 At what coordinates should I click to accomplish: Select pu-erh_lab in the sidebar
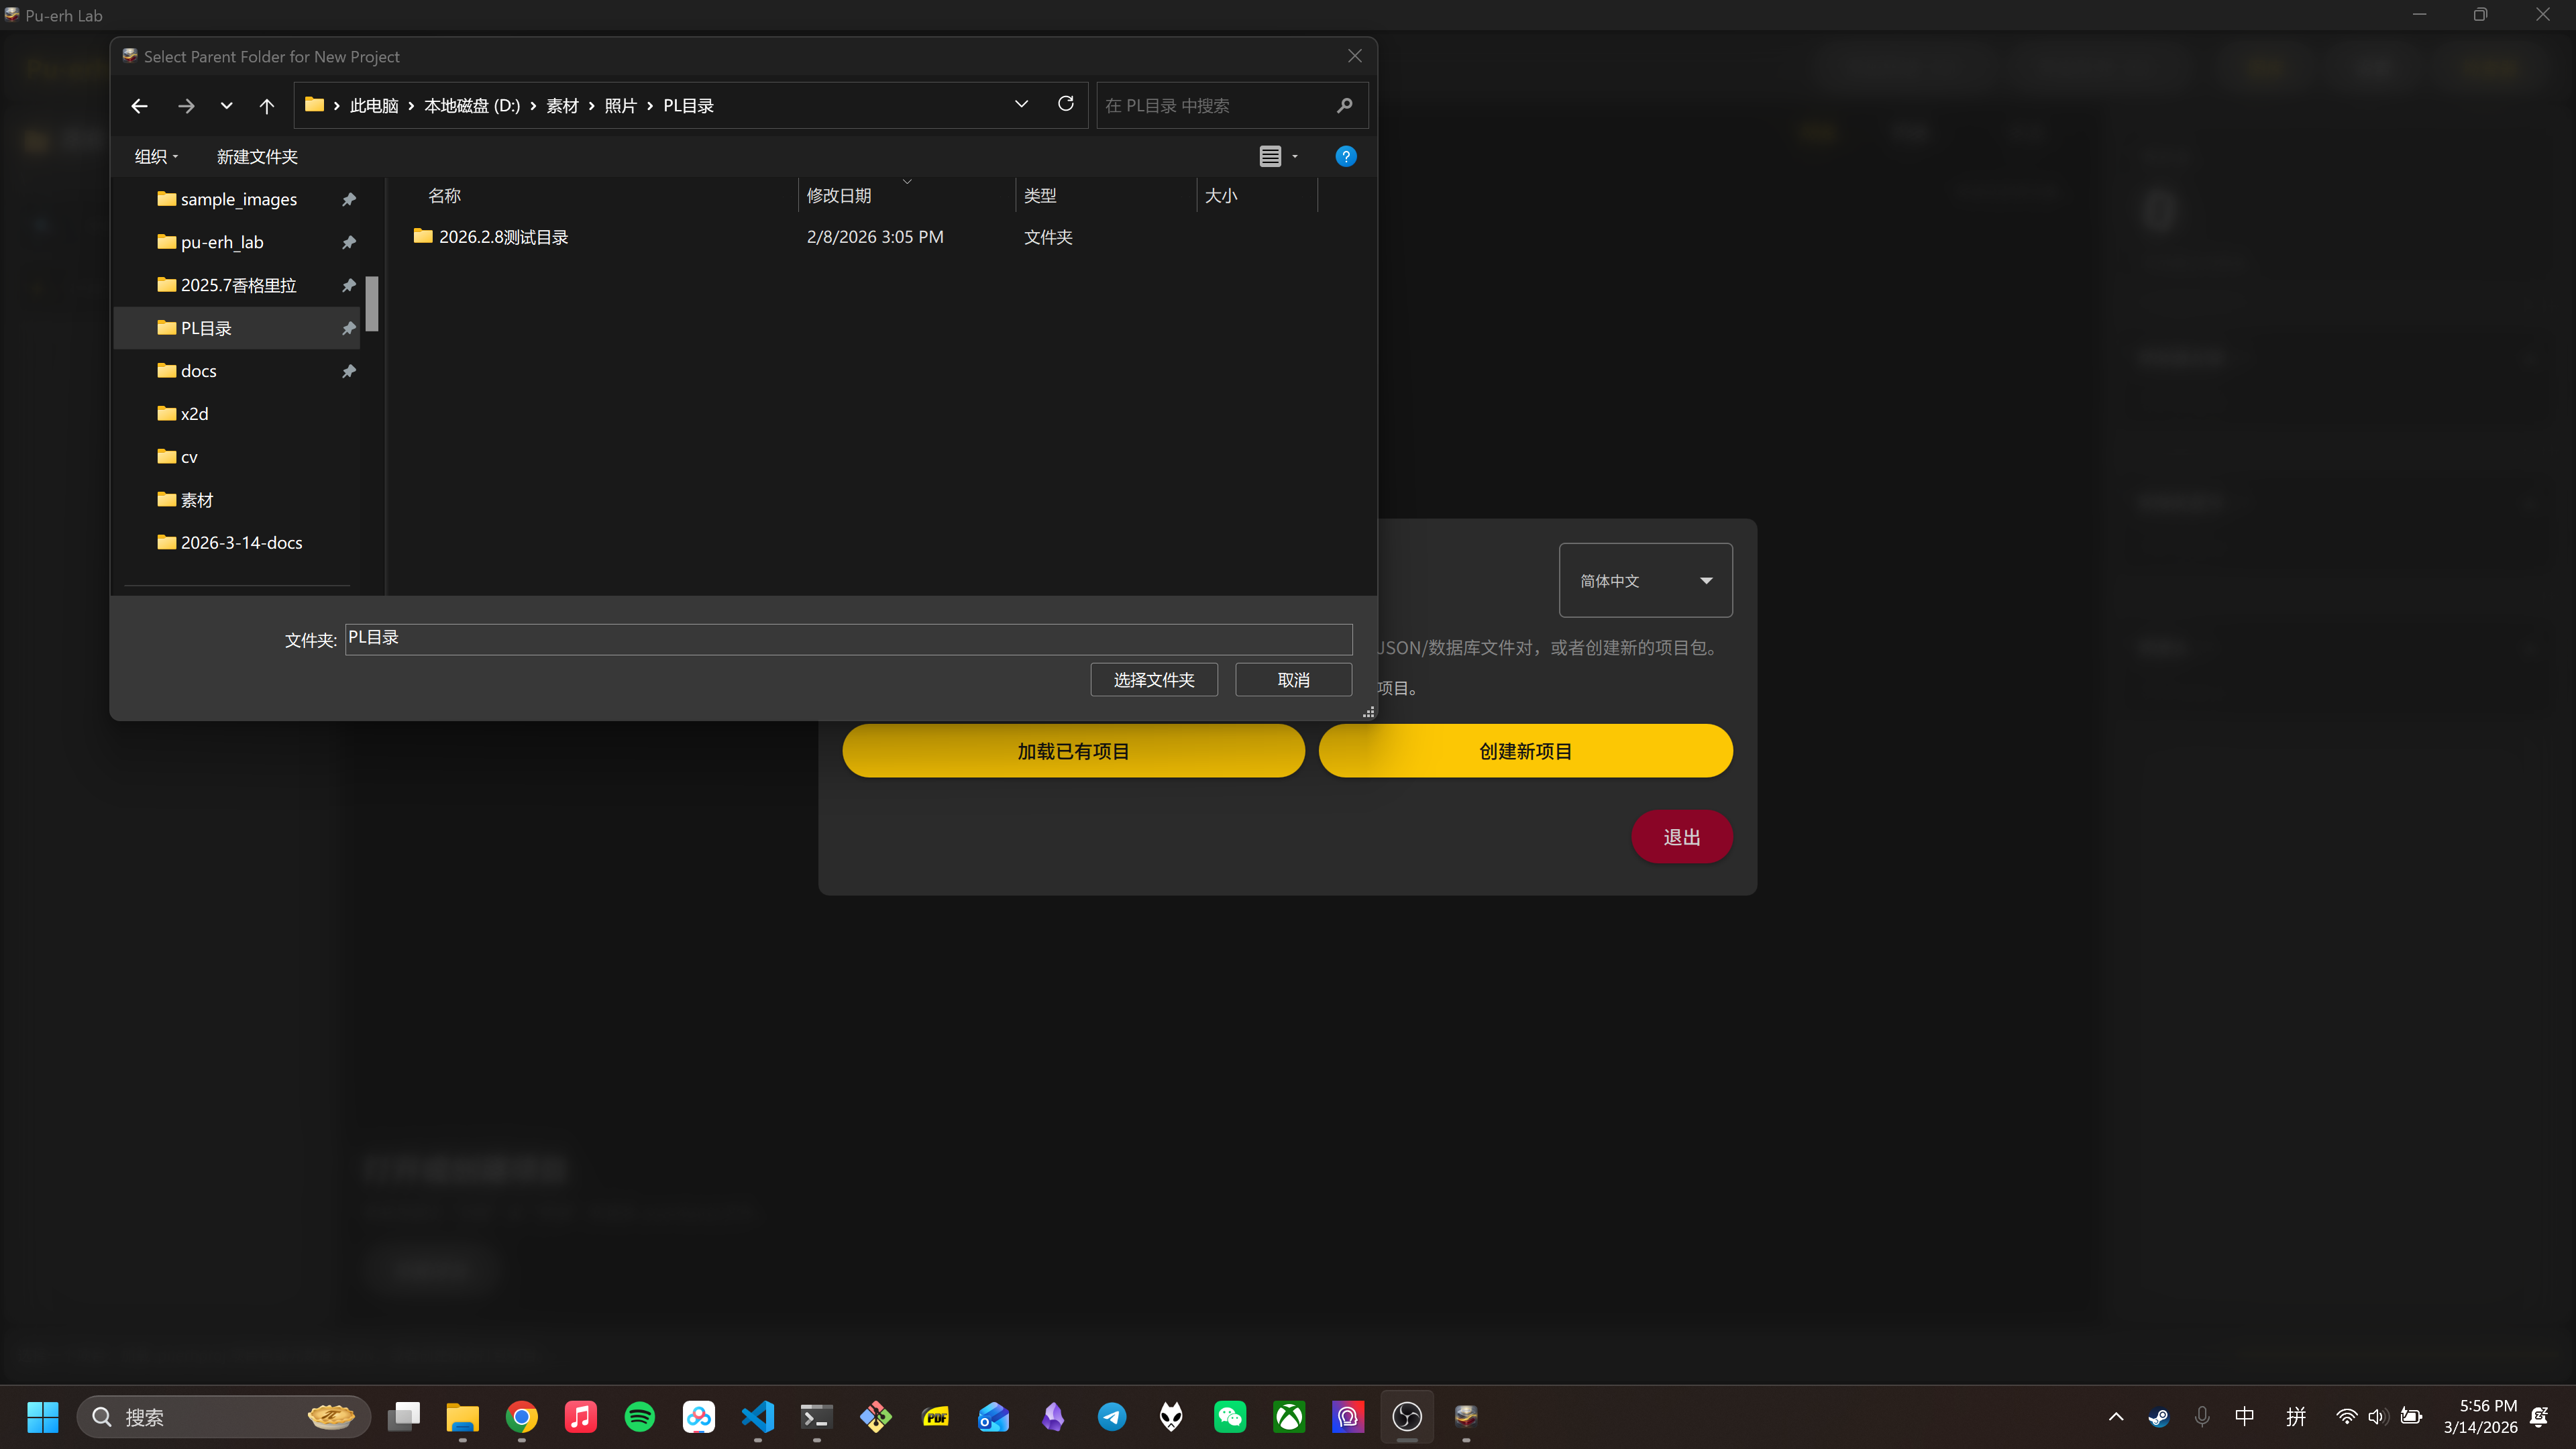pos(222,243)
